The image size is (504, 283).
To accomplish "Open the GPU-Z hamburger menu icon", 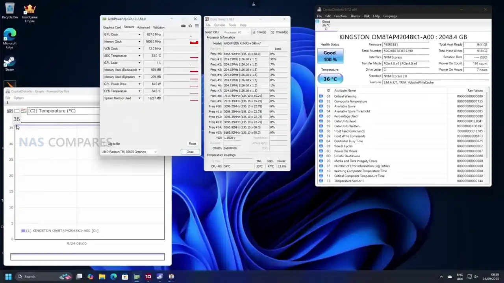I will tap(197, 26).
